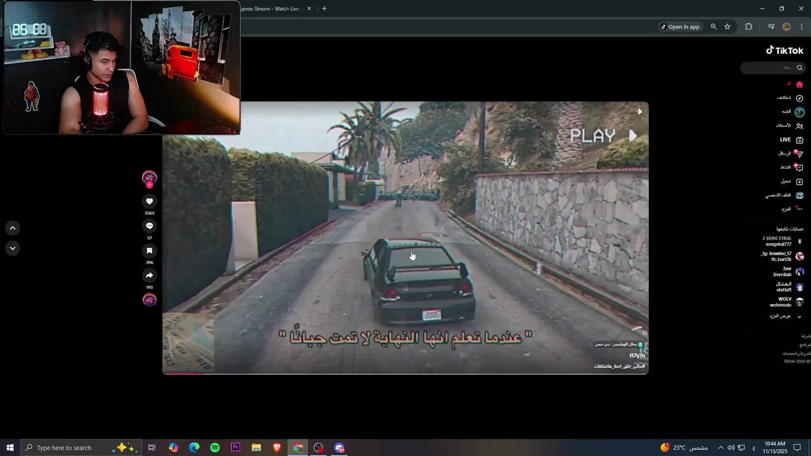This screenshot has width=811, height=456.
Task: Open weather widget showing 23°C
Action: [x=684, y=448]
